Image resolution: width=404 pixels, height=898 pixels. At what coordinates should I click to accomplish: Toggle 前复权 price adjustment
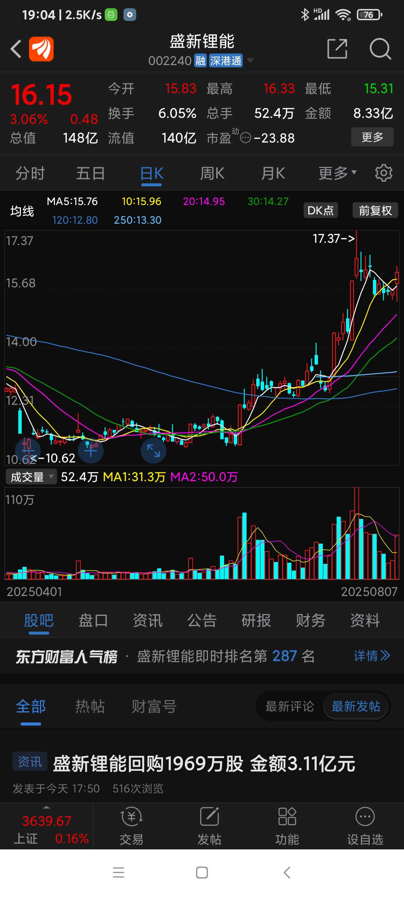(375, 210)
